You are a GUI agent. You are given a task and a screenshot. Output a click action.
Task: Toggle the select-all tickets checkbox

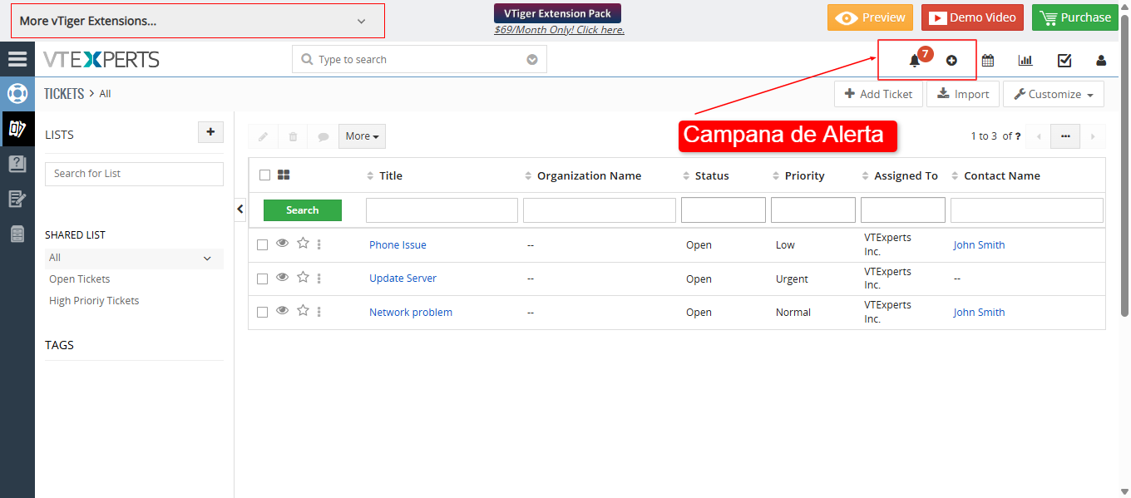tap(264, 175)
